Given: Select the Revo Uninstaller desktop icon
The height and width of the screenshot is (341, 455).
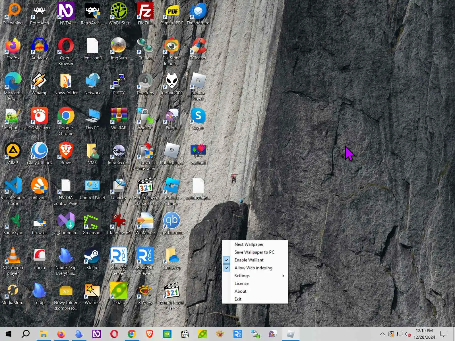Looking at the screenshot, I should coord(145,156).
